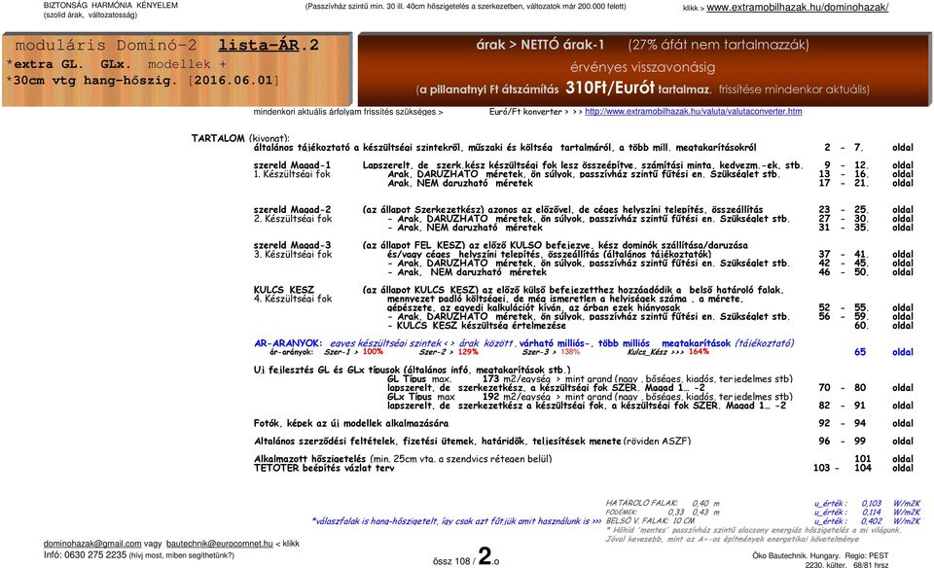Click the u-value "0,103"

pyautogui.click(x=872, y=503)
